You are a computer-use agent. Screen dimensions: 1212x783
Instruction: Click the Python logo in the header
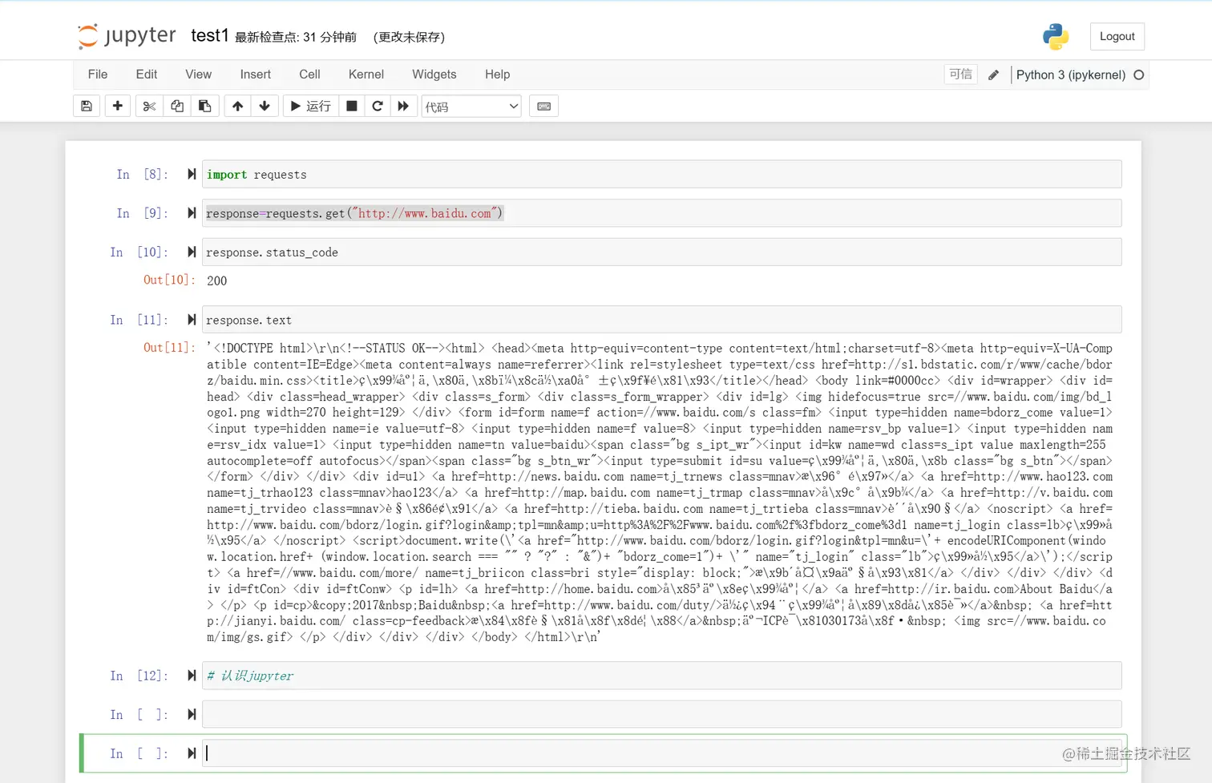[1056, 36]
